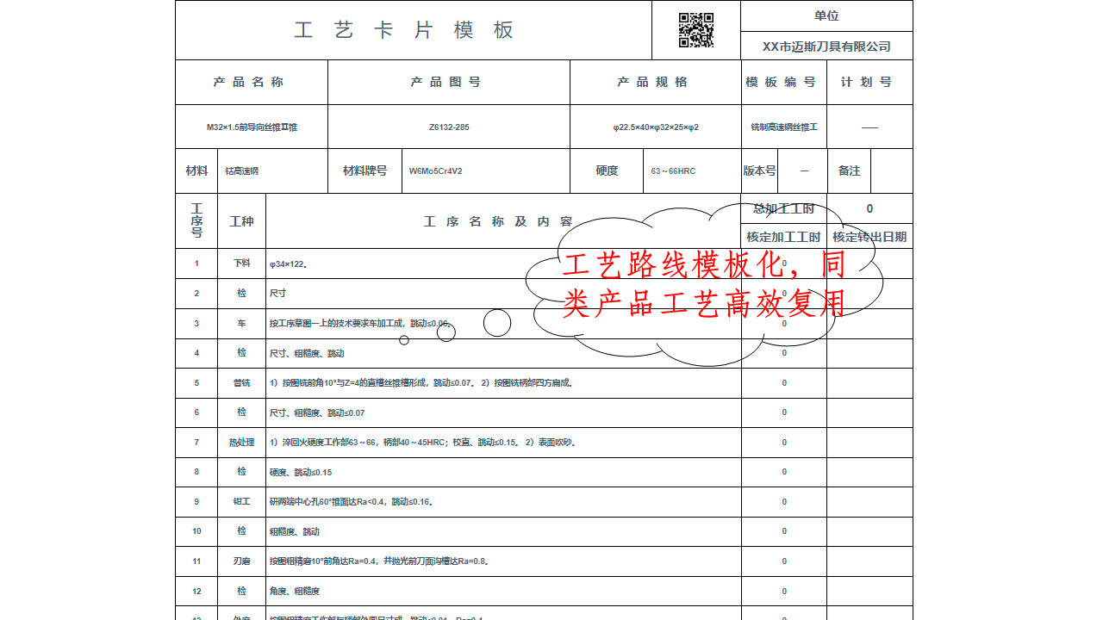This screenshot has width=1103, height=620.
Task: Click the 材料牌号 label cell
Action: (x=365, y=170)
